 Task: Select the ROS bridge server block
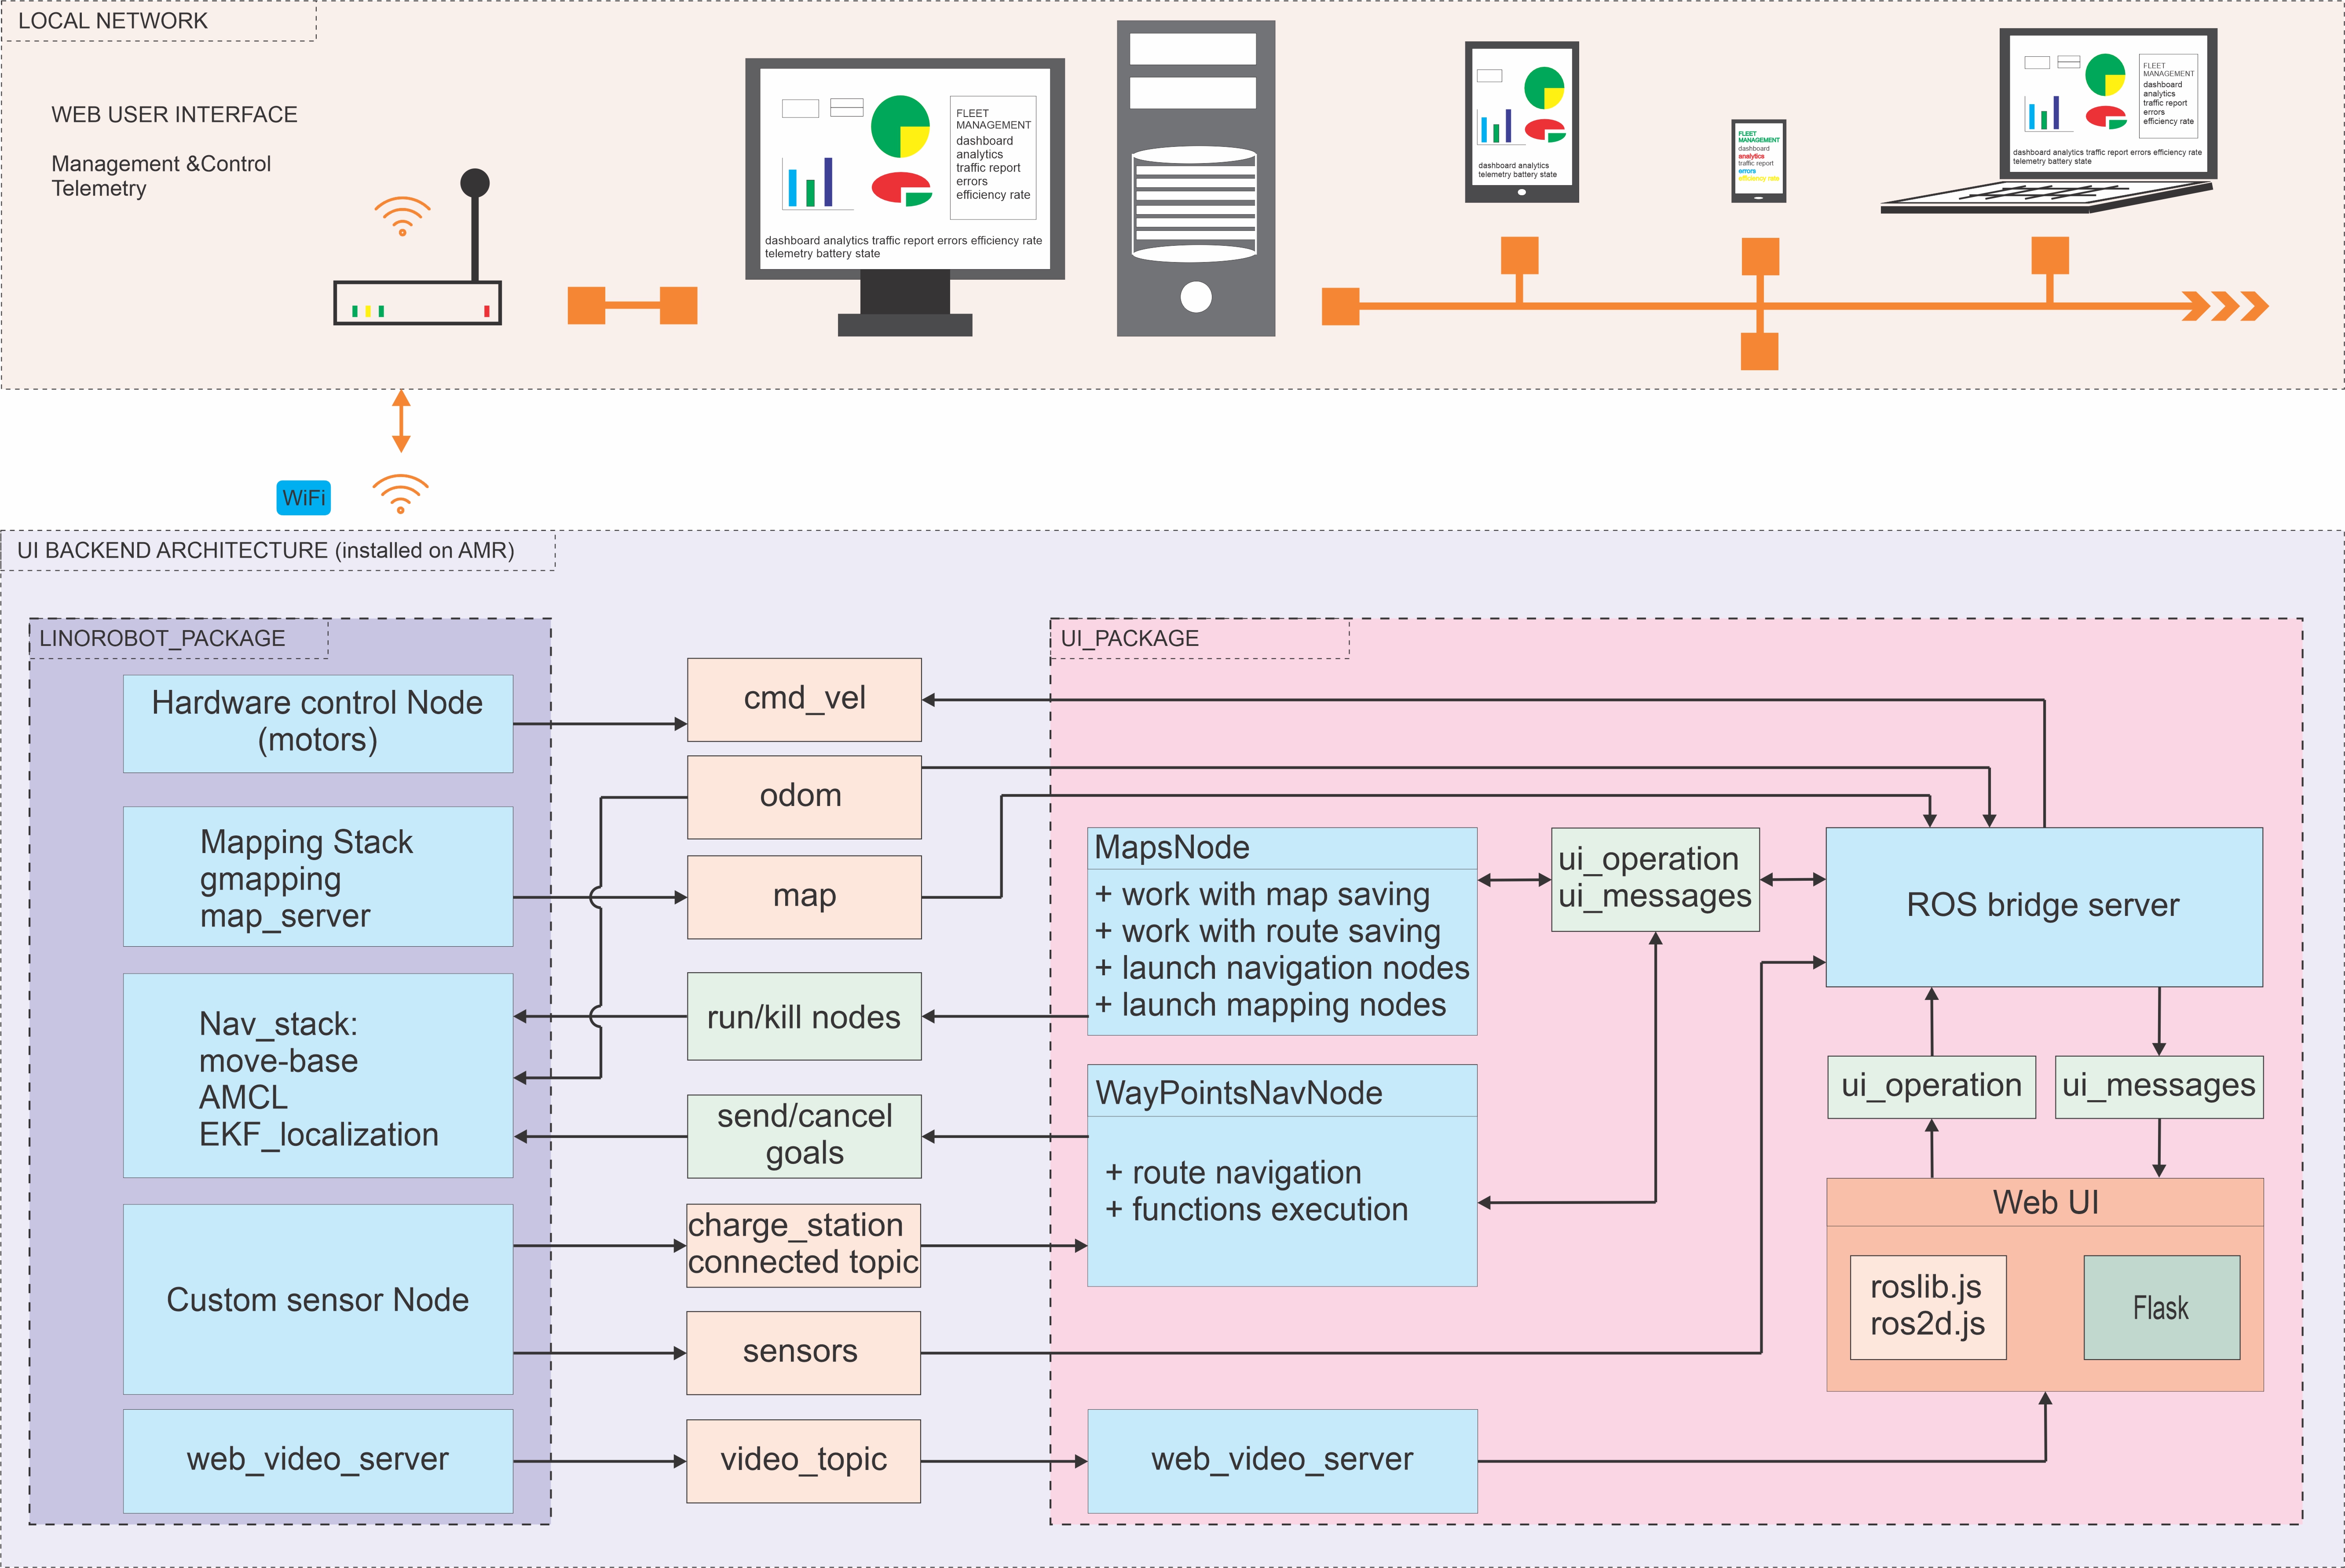coord(2043,906)
